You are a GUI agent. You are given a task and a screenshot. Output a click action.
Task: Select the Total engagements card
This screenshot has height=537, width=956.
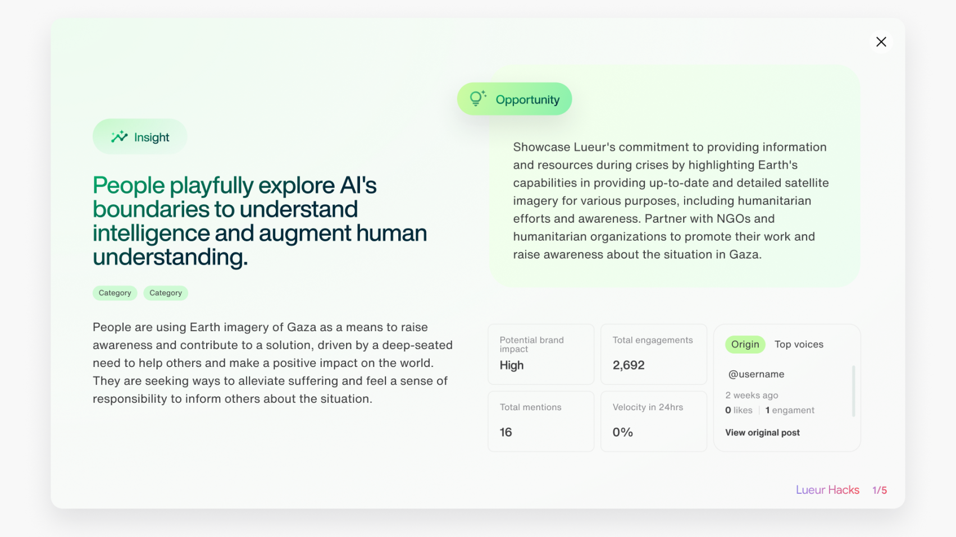(653, 354)
